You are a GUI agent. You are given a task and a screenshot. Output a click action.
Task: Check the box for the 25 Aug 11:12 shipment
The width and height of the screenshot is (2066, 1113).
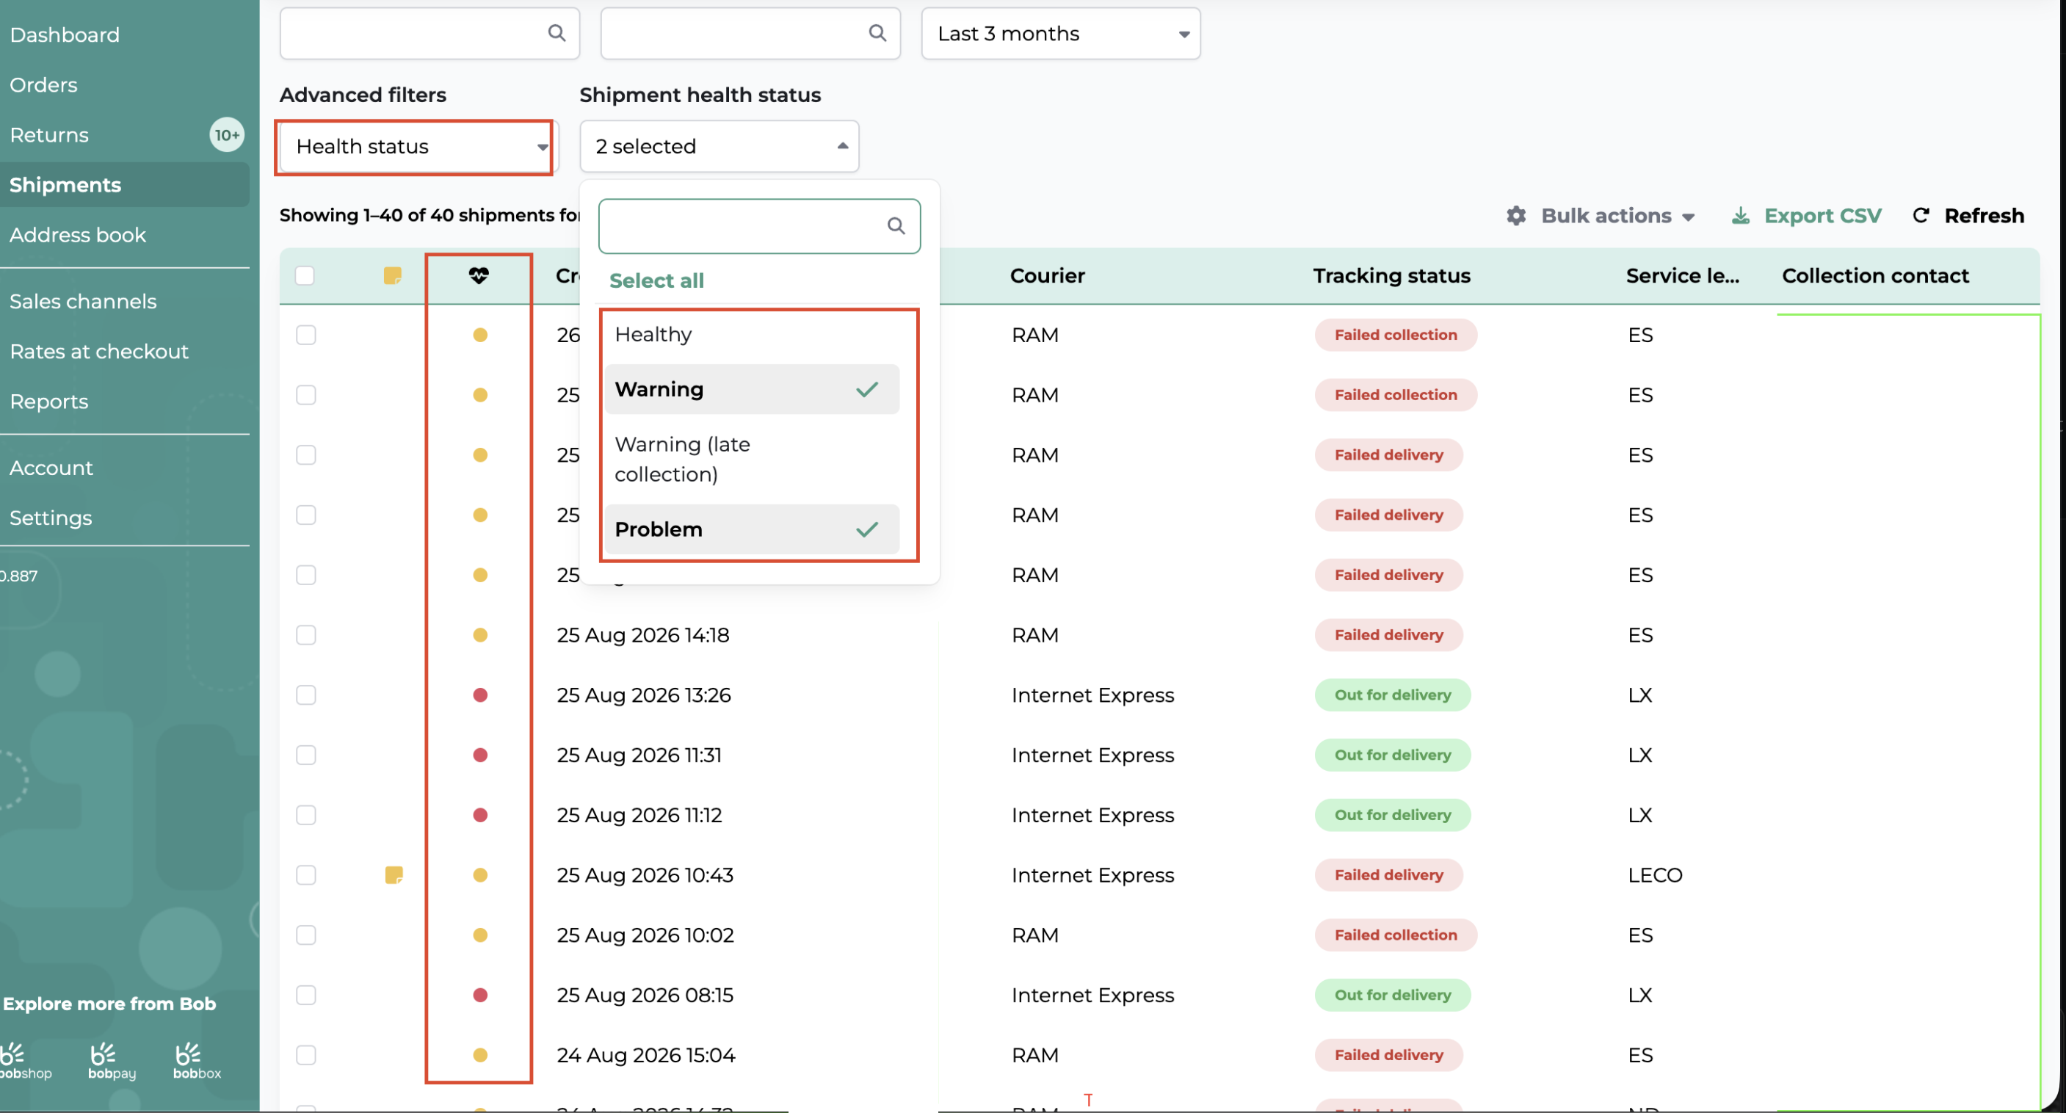coord(305,816)
